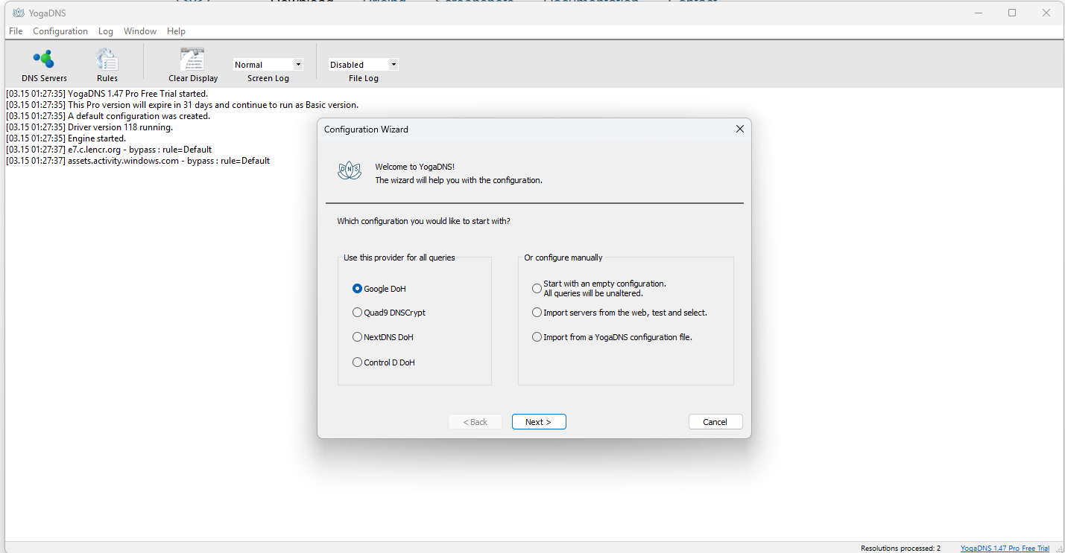Open the Configuration menu
Viewport: 1065px width, 553px height.
click(x=60, y=31)
